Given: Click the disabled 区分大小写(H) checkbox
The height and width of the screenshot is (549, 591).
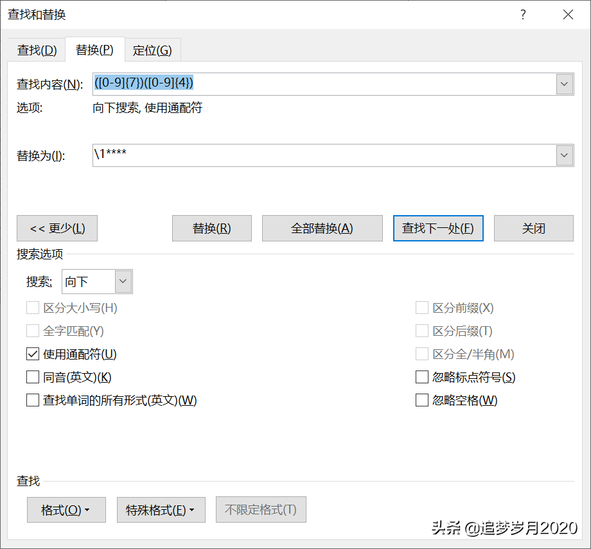Looking at the screenshot, I should (x=33, y=308).
